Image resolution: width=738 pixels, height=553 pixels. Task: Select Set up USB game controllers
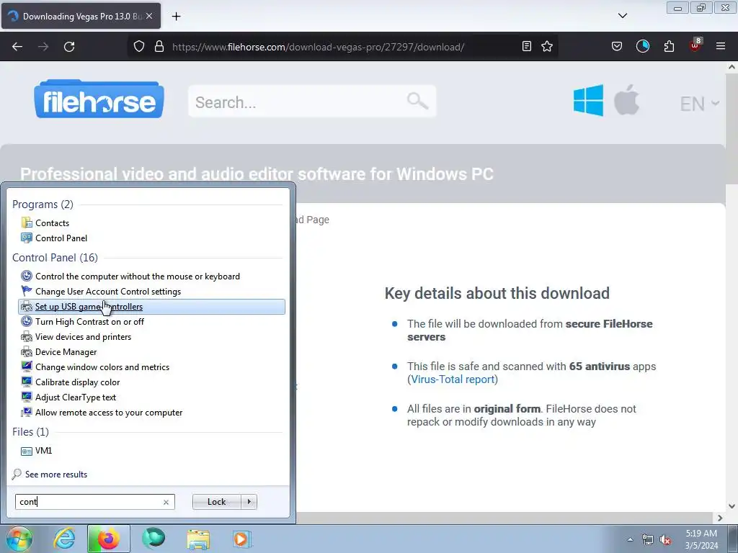click(151, 307)
